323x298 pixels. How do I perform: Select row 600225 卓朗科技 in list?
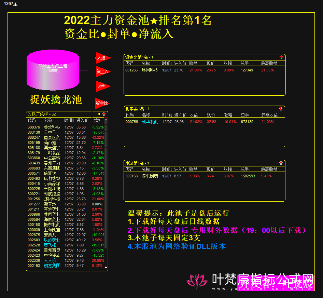pos(66,189)
